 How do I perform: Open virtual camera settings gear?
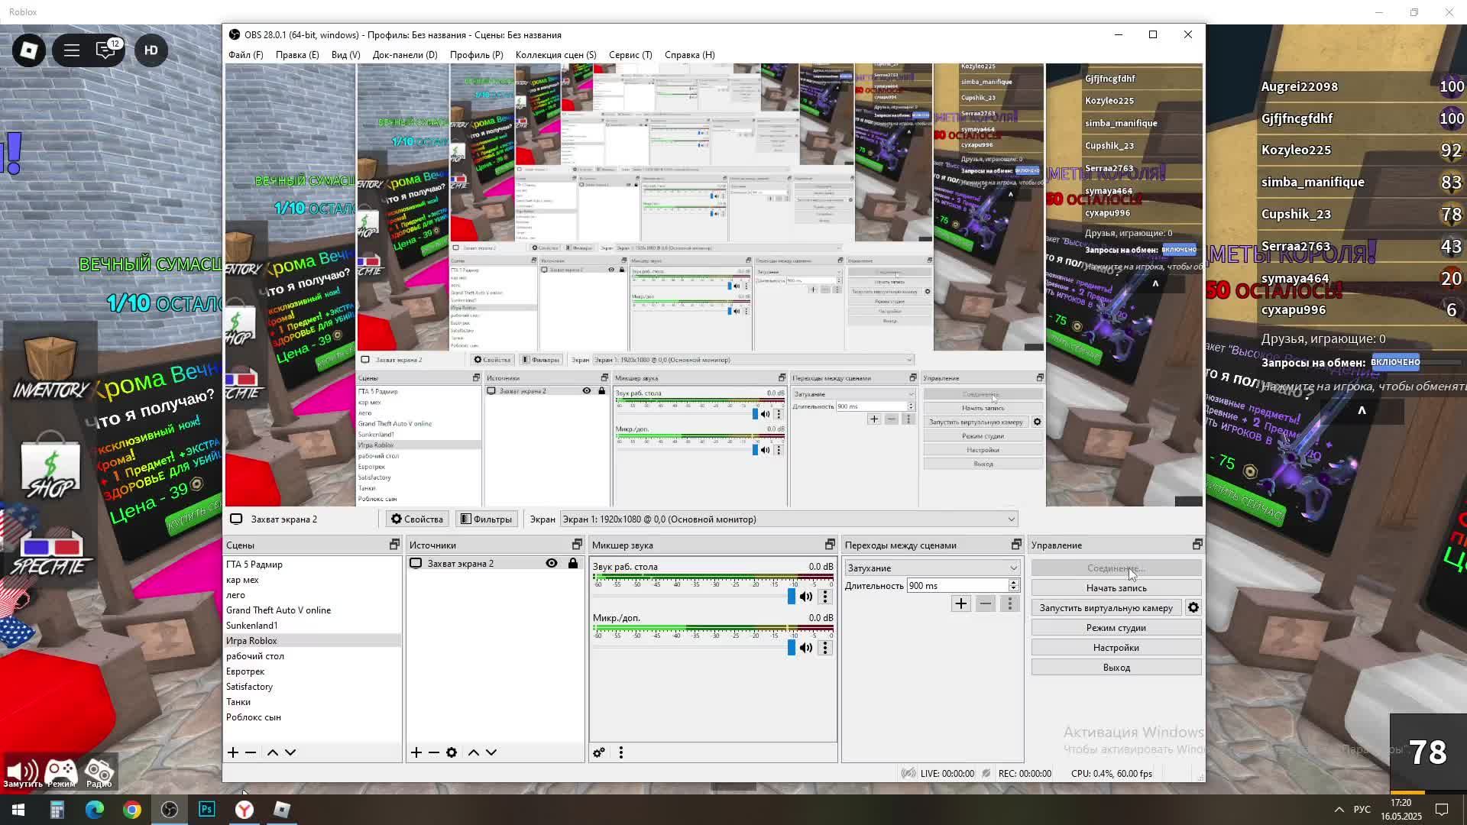pos(1193,608)
